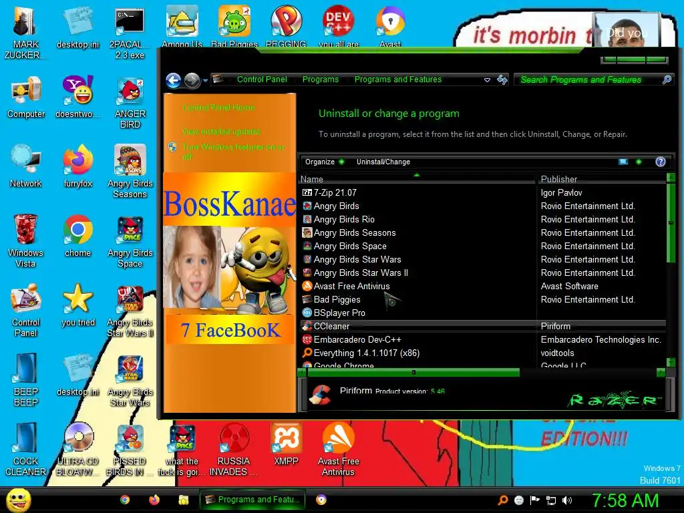Open Control Panel Home link

[218, 108]
